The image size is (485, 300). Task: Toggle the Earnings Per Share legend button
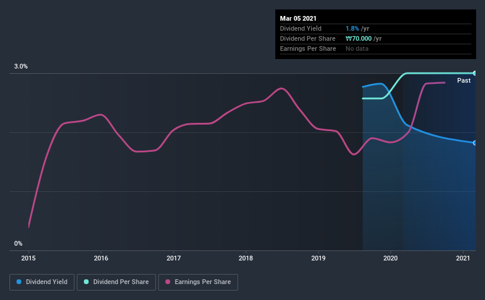(x=198, y=282)
